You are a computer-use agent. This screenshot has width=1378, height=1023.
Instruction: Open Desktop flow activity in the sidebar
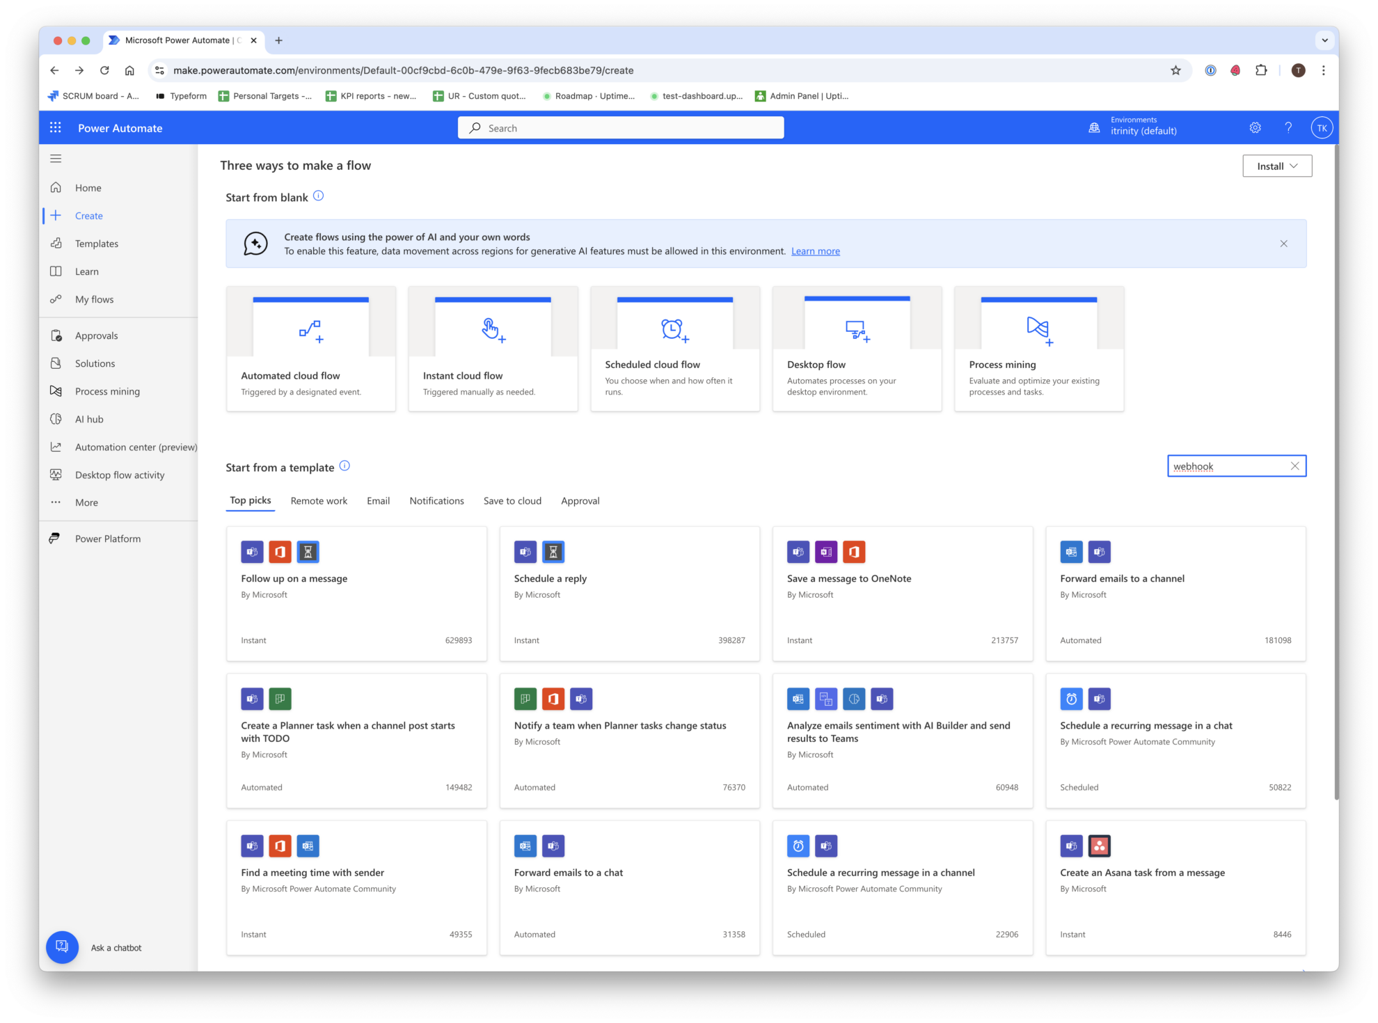[119, 475]
